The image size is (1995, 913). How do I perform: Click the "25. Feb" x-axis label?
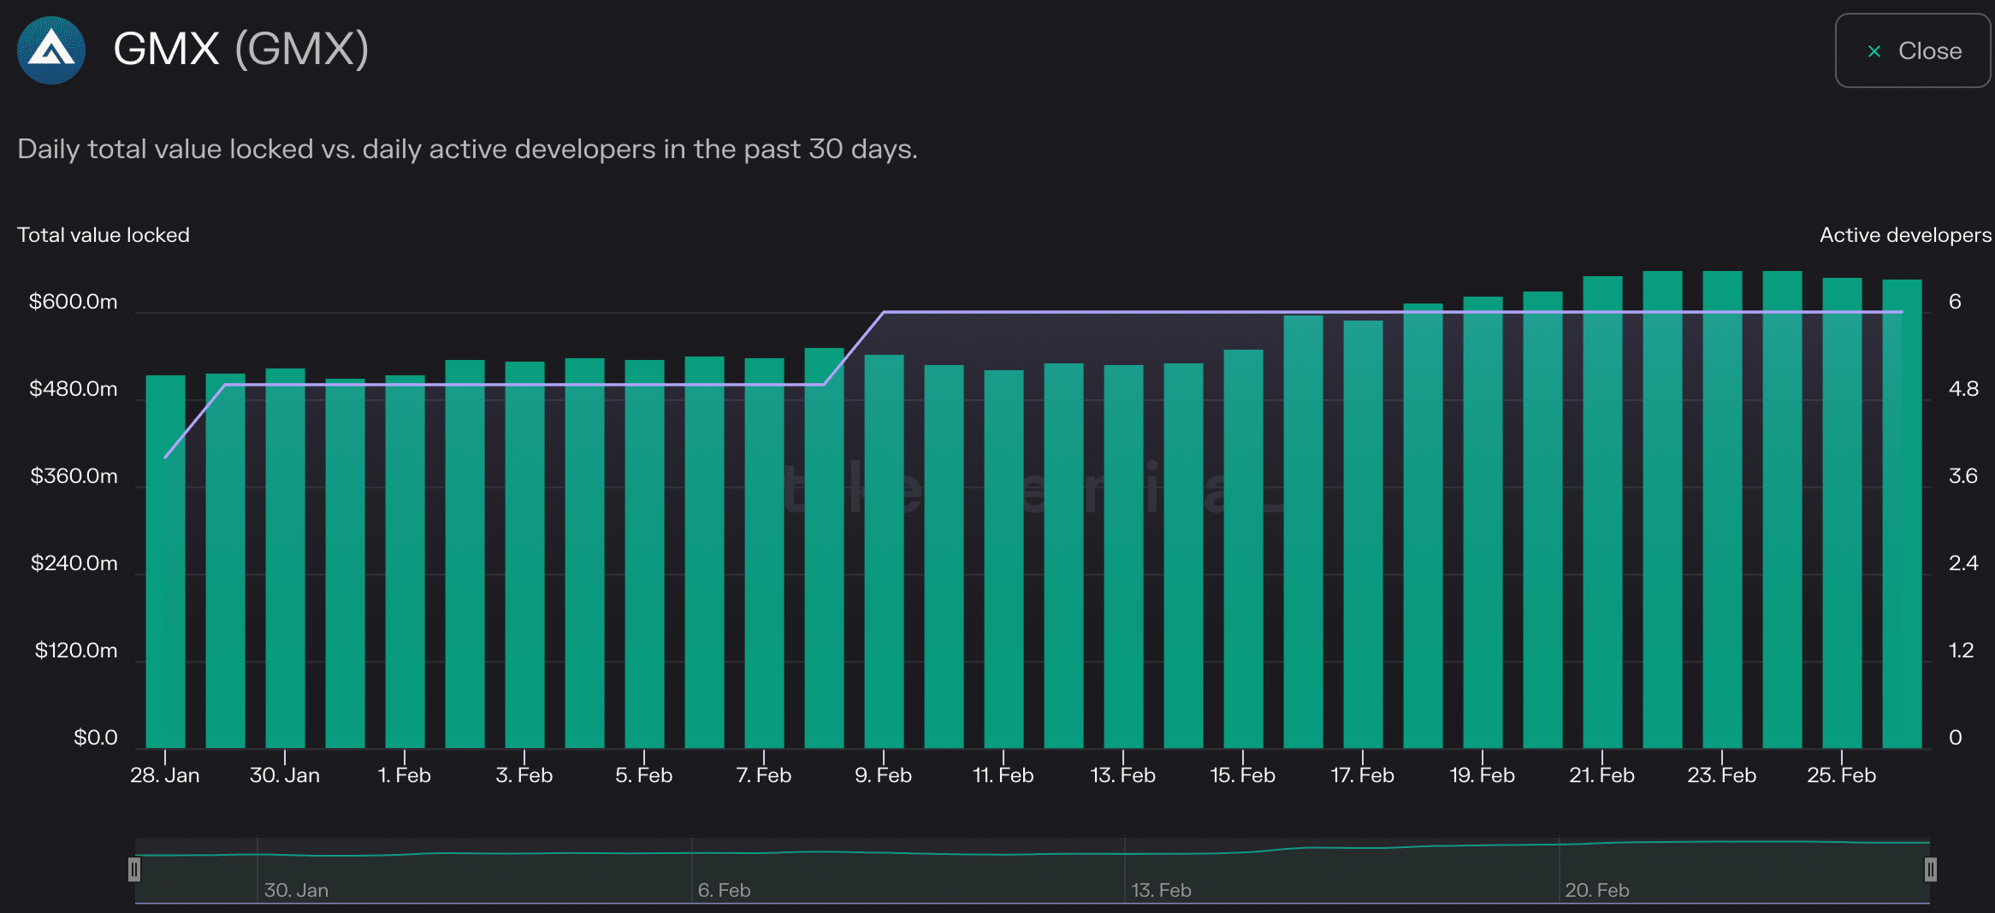(x=1842, y=775)
